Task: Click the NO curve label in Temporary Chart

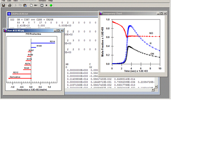Action: (151, 33)
